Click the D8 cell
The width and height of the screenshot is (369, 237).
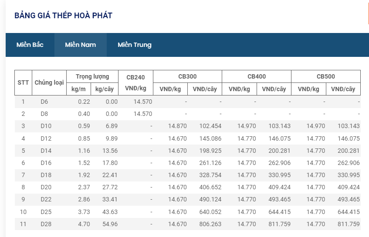[x=44, y=114]
